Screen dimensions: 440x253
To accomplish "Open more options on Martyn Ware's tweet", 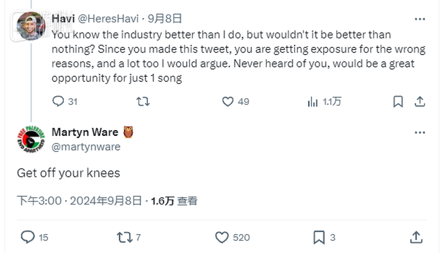I will [x=419, y=133].
